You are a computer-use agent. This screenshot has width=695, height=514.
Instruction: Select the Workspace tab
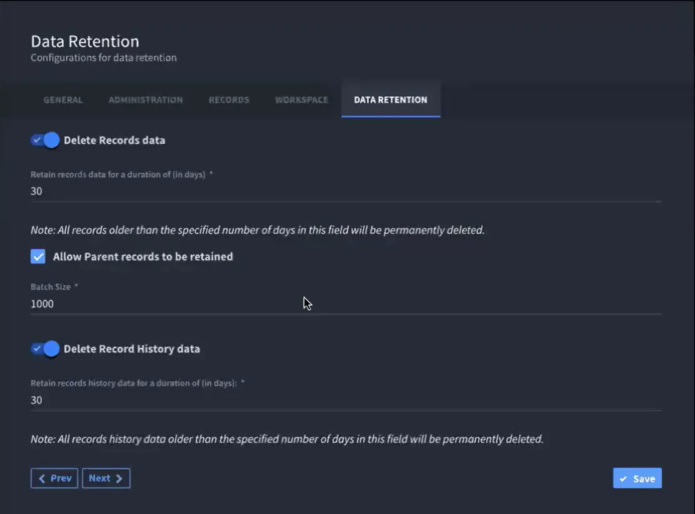click(x=301, y=100)
